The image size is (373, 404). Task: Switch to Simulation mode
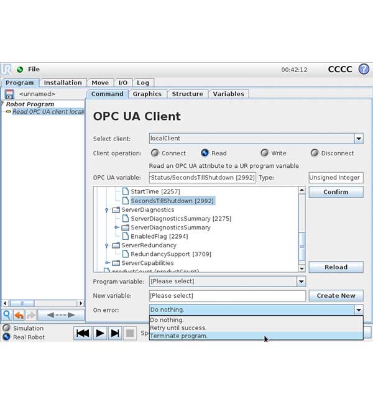[6, 328]
